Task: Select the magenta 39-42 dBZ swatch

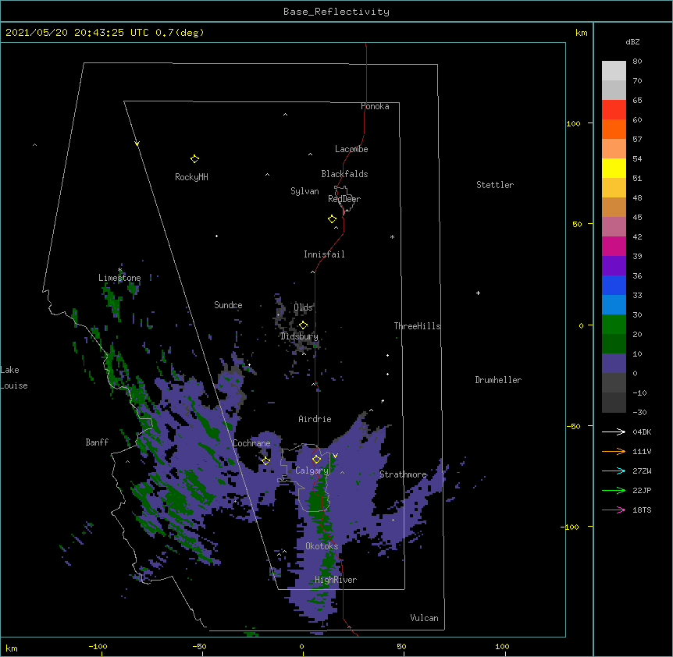Action: coord(614,246)
